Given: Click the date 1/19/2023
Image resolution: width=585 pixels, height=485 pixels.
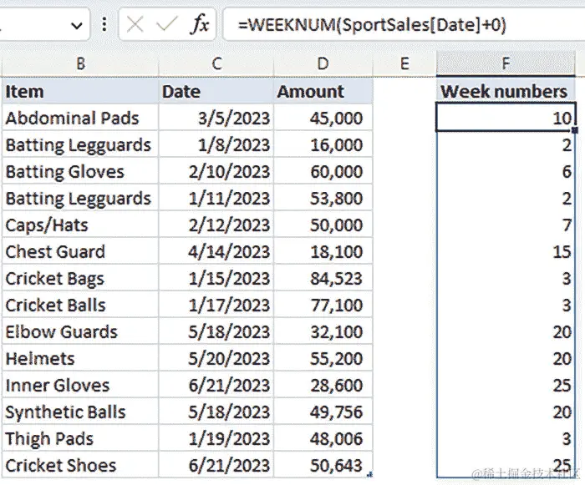Looking at the screenshot, I should [216, 439].
